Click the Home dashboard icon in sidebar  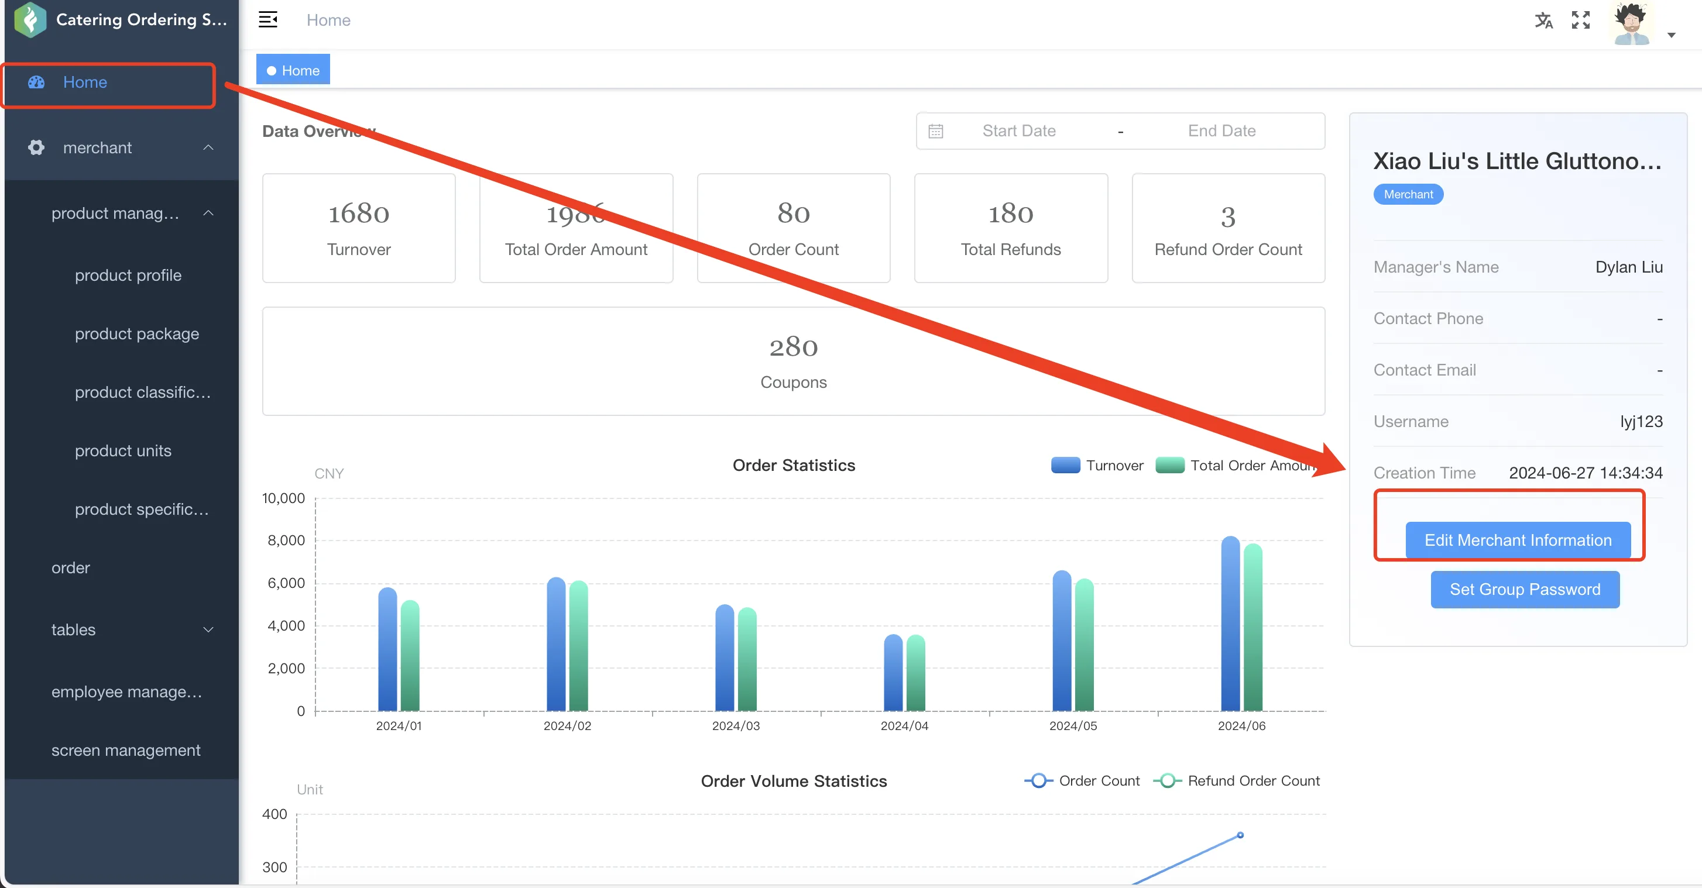click(36, 82)
